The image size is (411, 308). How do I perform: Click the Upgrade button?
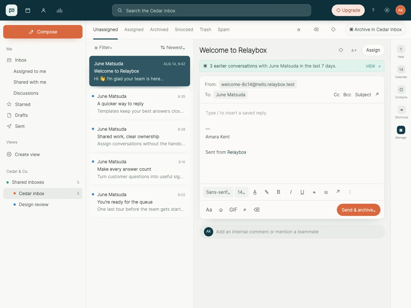pyautogui.click(x=348, y=10)
